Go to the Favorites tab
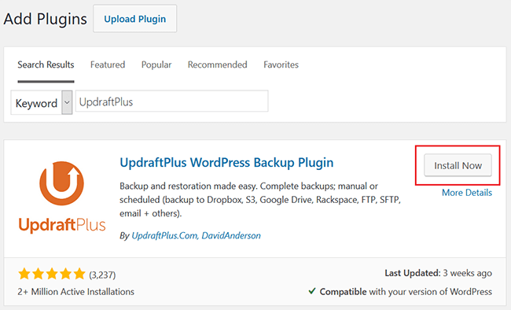 tap(281, 65)
